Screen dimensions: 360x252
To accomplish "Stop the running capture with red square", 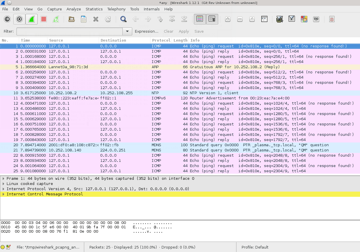I will 44,19.
